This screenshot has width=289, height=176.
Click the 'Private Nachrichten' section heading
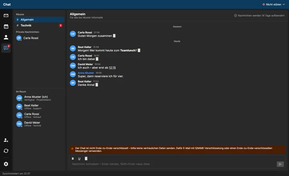(27, 32)
